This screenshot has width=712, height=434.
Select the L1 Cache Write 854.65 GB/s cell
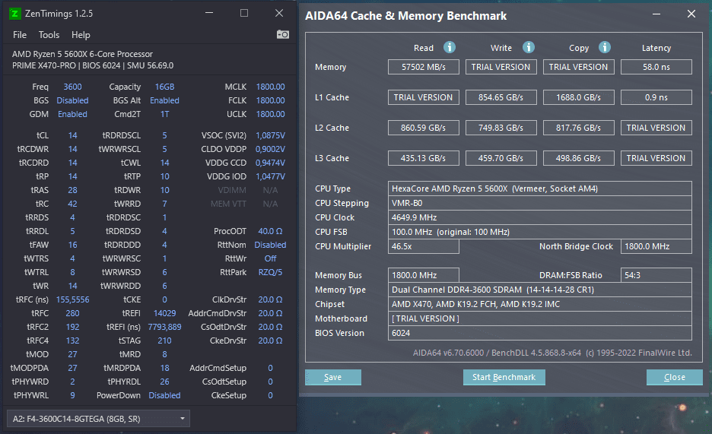[501, 97]
